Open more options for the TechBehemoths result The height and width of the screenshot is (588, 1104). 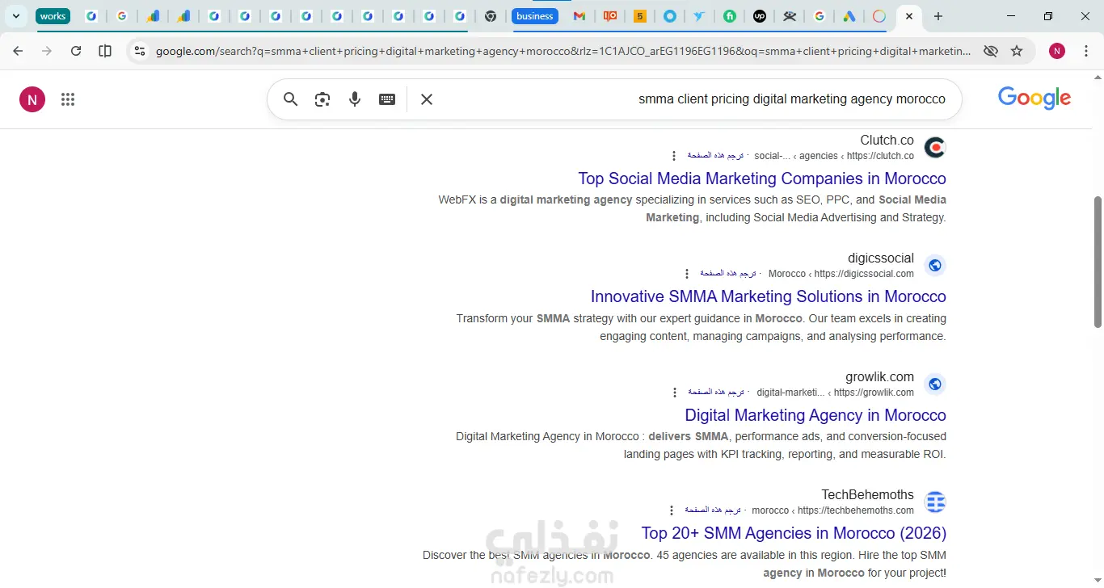pyautogui.click(x=672, y=510)
